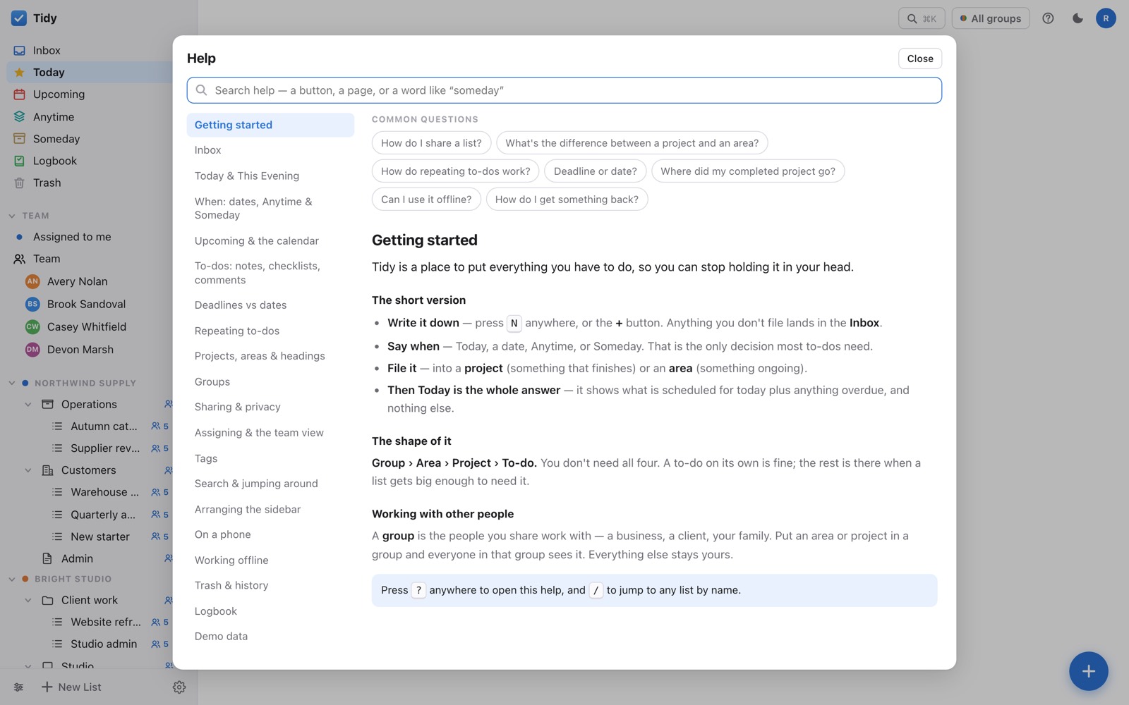Image resolution: width=1129 pixels, height=705 pixels.
Task: Click shared people icon beside Autumn cat...
Action: click(156, 426)
